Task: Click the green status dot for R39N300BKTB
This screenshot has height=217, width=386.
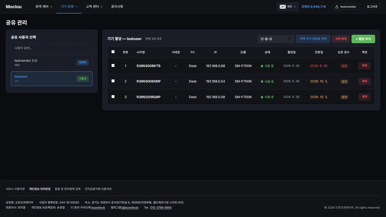Action: pos(262,66)
